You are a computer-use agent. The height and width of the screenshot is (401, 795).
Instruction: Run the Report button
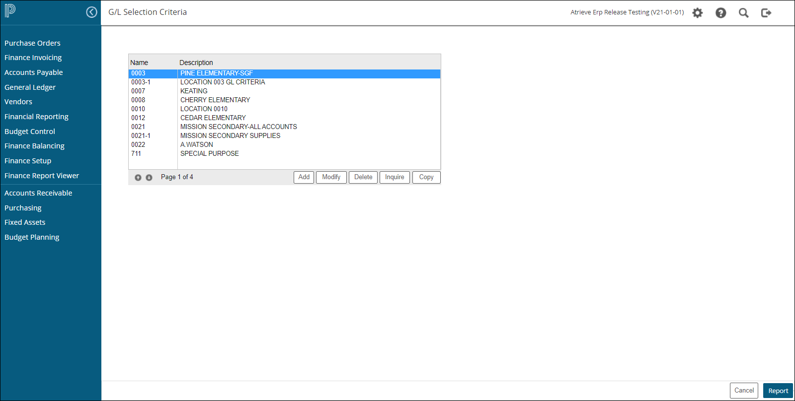778,391
